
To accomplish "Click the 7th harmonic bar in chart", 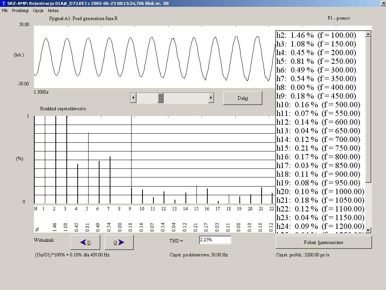I will click(110, 180).
